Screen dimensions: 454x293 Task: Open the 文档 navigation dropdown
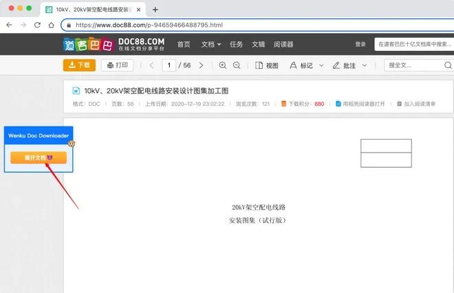click(x=211, y=44)
